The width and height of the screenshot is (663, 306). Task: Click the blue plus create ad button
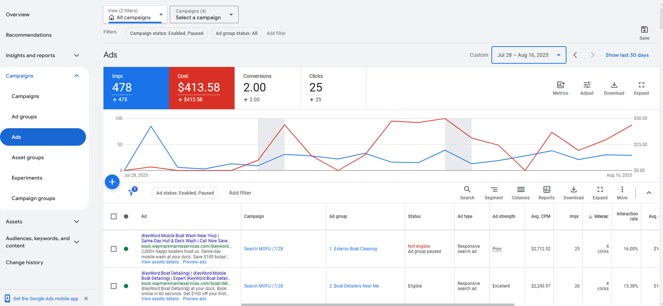tap(112, 182)
